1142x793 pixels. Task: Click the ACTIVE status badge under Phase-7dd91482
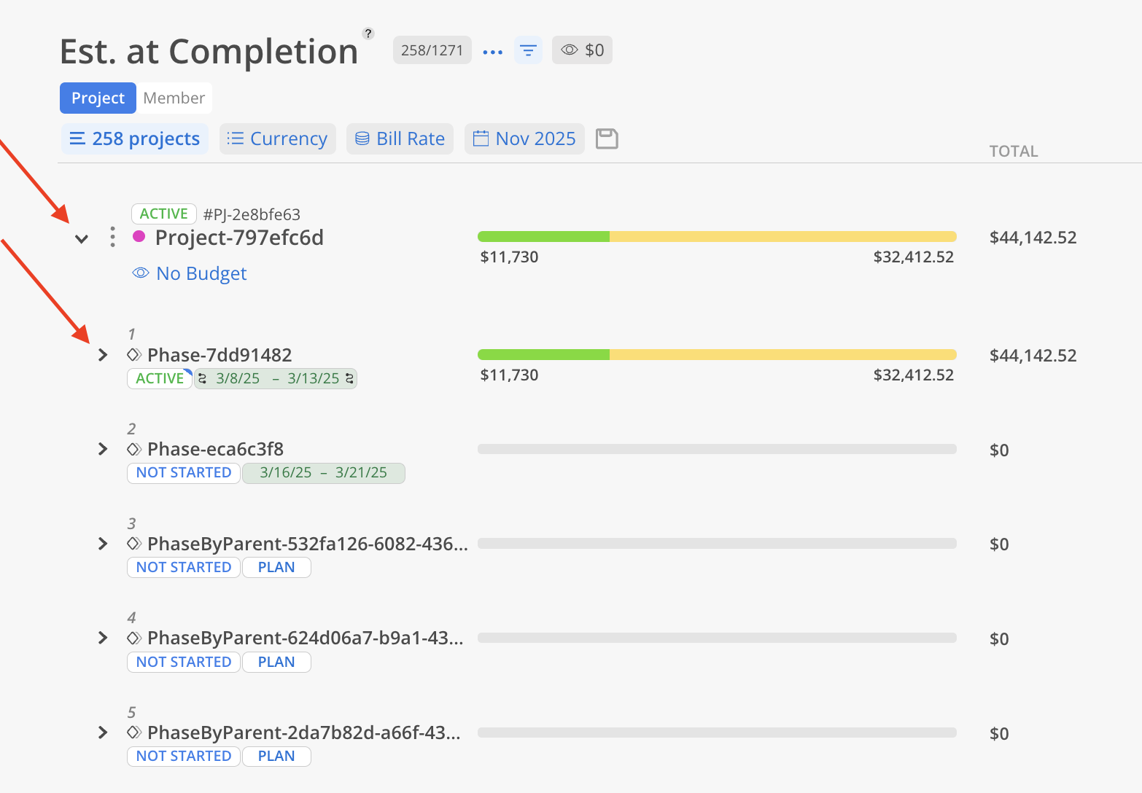click(160, 379)
